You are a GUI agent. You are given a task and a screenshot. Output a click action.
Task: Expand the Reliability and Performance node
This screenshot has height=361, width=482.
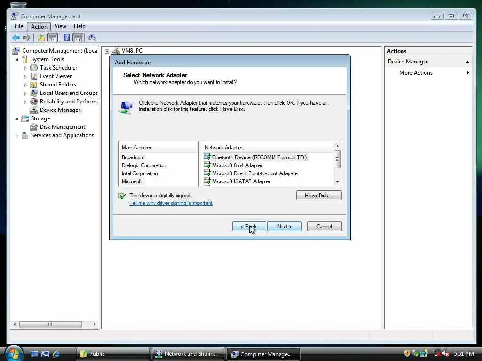click(x=25, y=102)
